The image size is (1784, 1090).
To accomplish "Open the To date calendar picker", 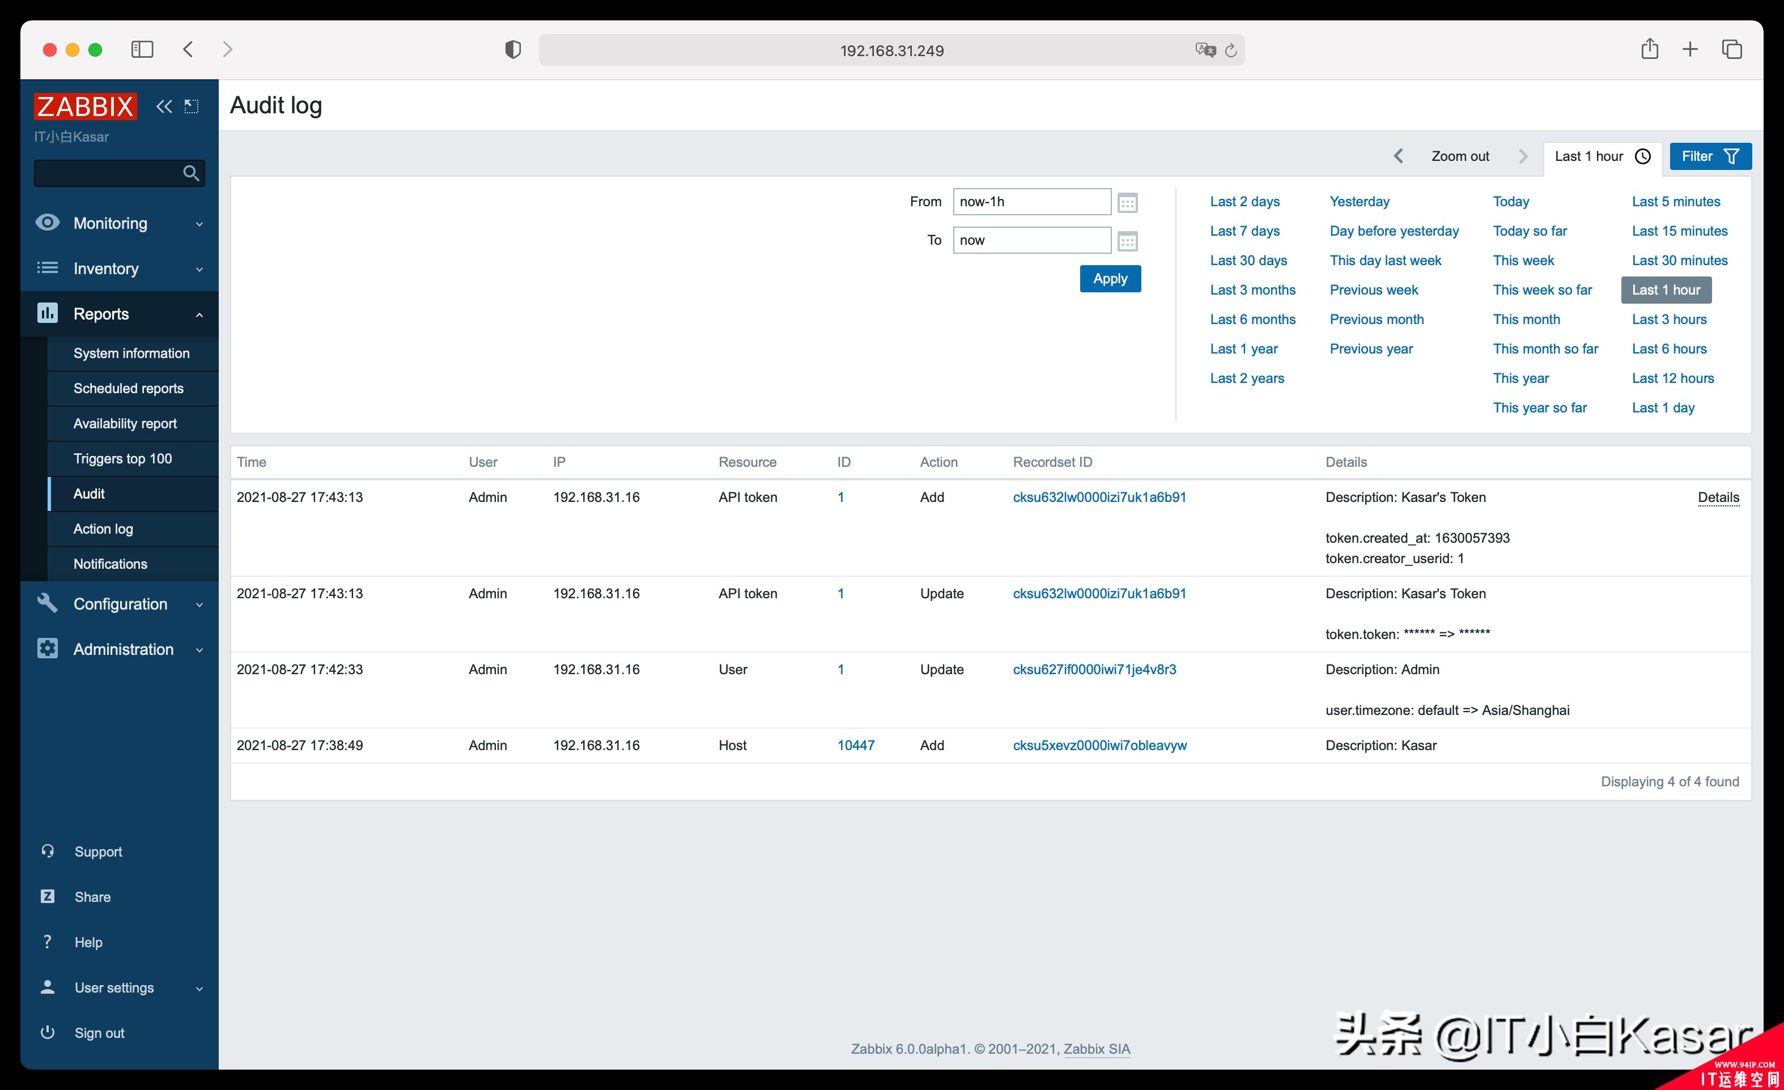I will click(1127, 241).
